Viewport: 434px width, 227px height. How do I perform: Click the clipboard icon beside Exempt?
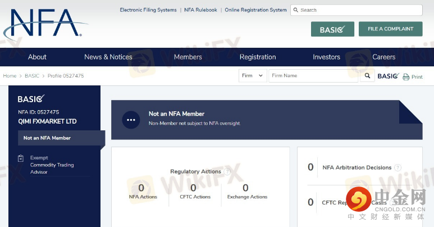pos(21,158)
